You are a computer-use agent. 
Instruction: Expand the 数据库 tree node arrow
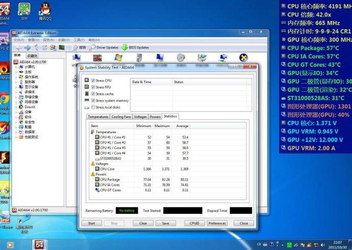pyautogui.click(x=16, y=132)
